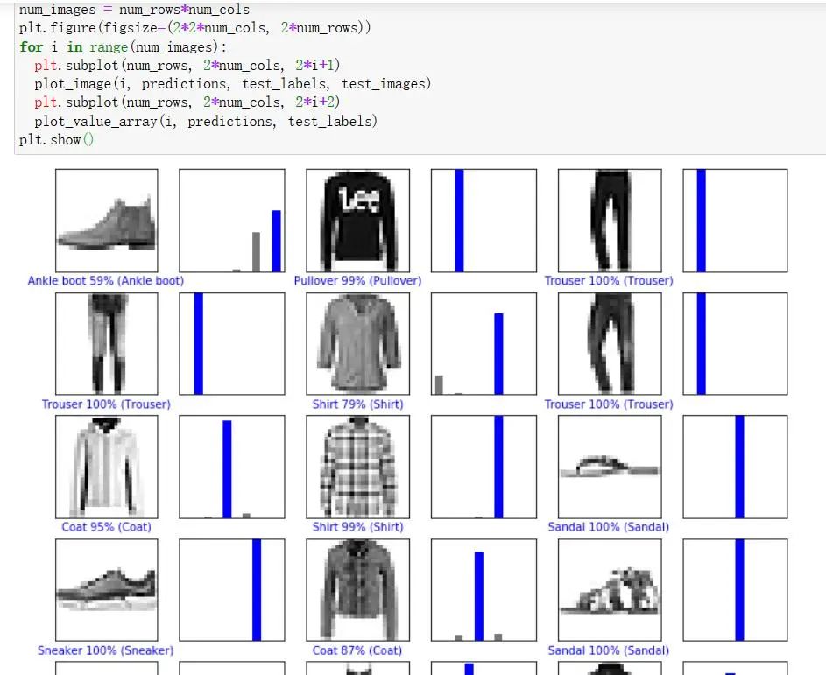Click the 'Coat 95% (Coat)' label
Image resolution: width=826 pixels, height=675 pixels.
[x=106, y=527]
